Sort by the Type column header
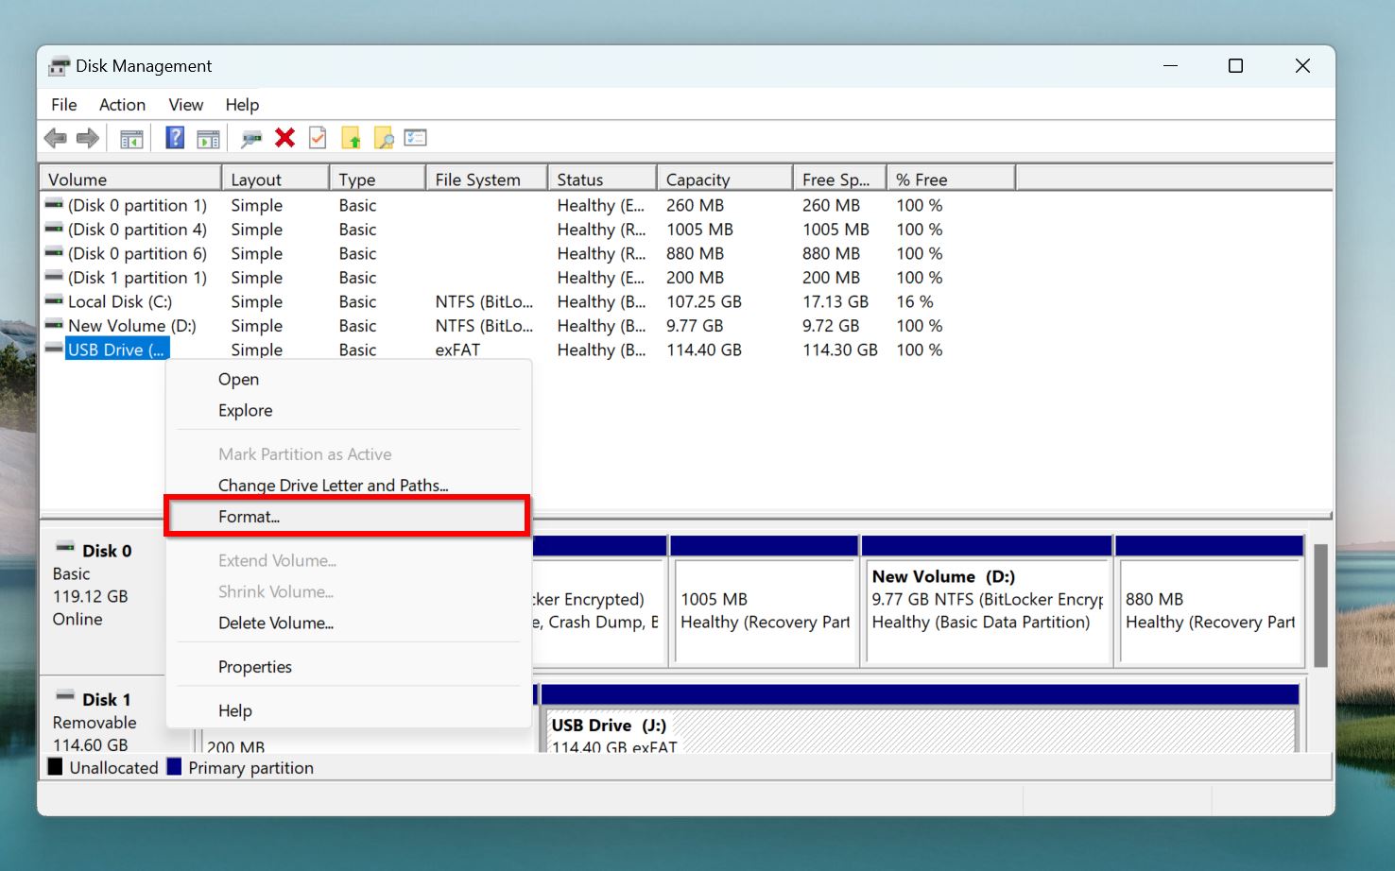This screenshot has height=871, width=1395. click(x=377, y=179)
